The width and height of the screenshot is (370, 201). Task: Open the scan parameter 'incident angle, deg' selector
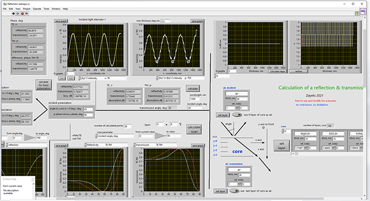(115, 136)
